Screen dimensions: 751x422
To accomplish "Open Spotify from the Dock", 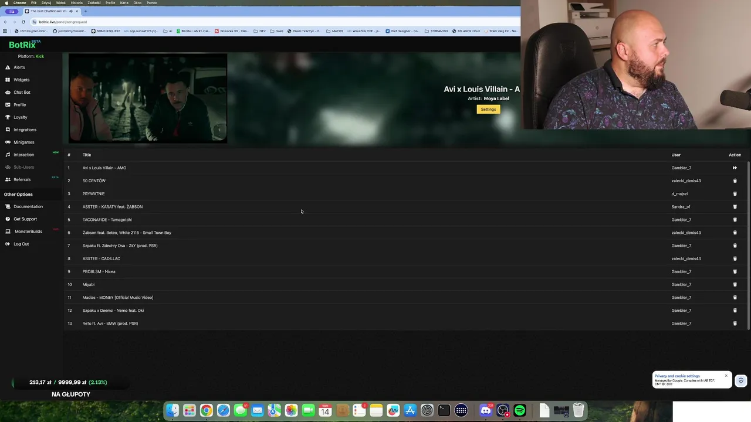I will [520, 411].
